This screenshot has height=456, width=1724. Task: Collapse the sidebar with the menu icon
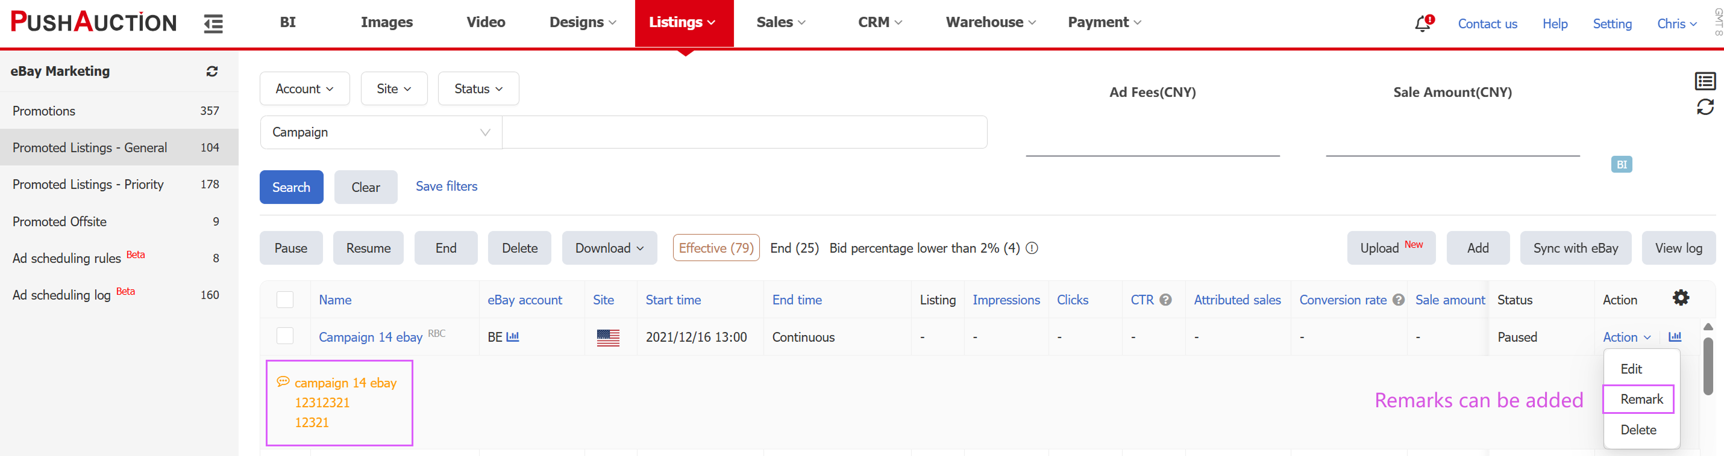click(213, 23)
